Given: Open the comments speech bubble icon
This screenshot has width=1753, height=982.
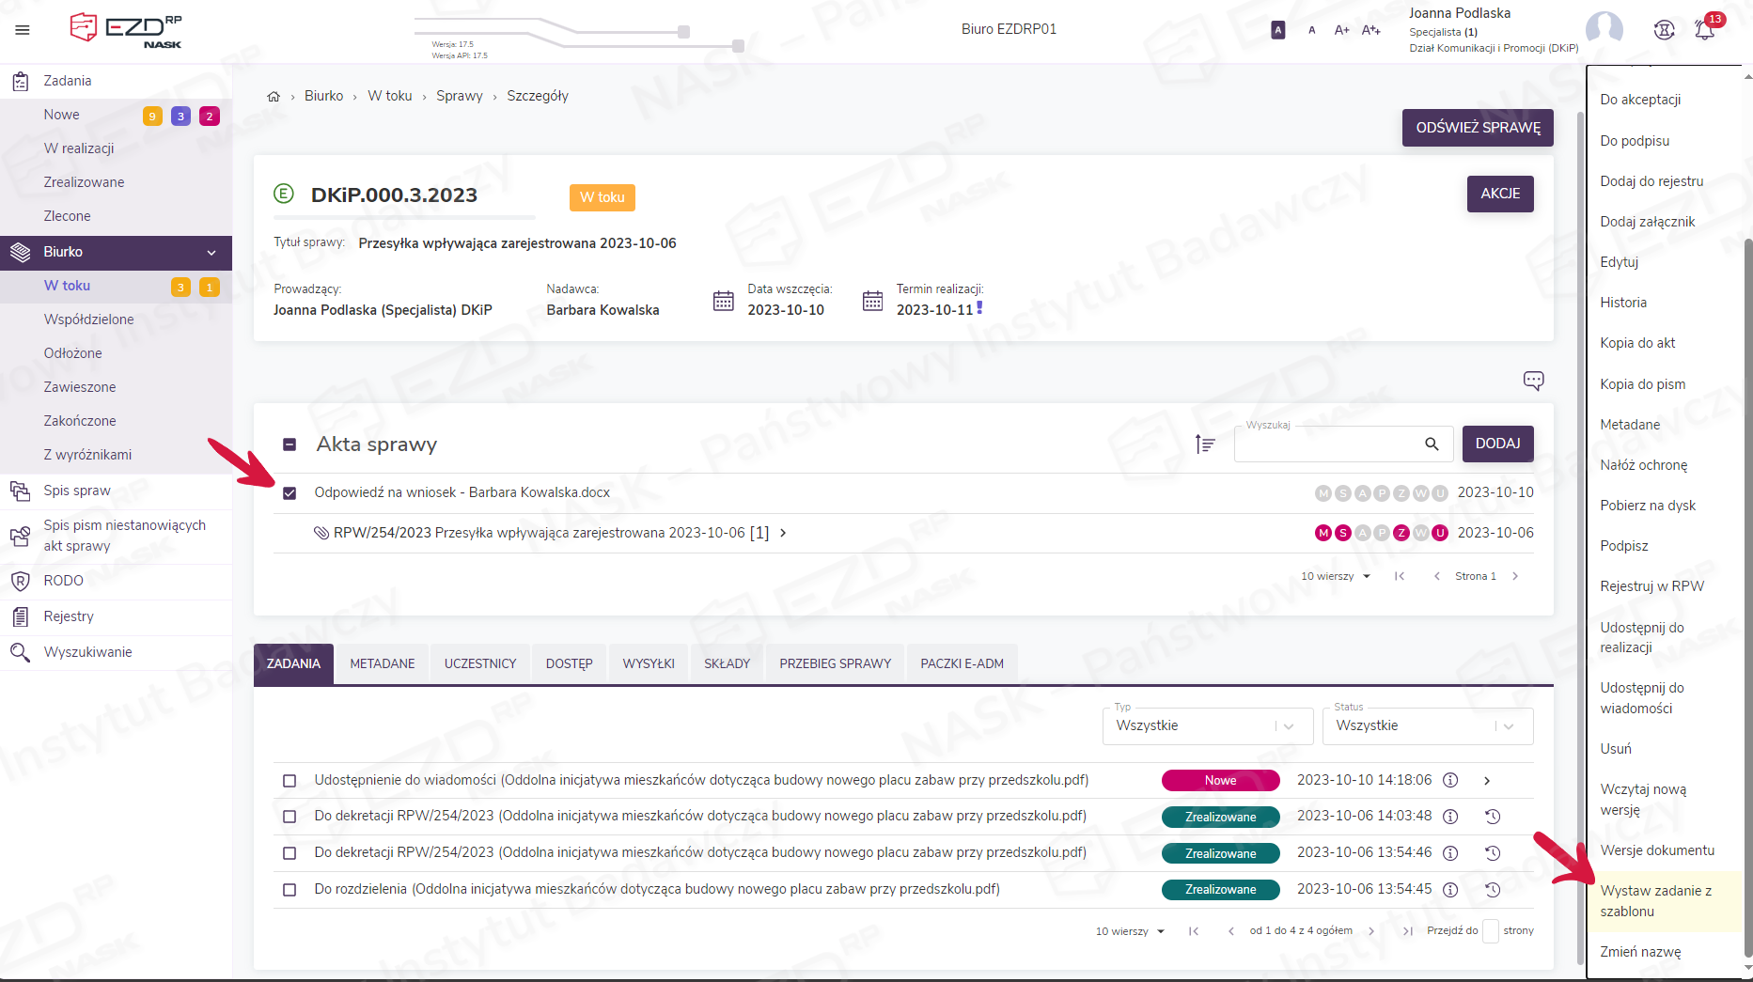Looking at the screenshot, I should point(1533,381).
